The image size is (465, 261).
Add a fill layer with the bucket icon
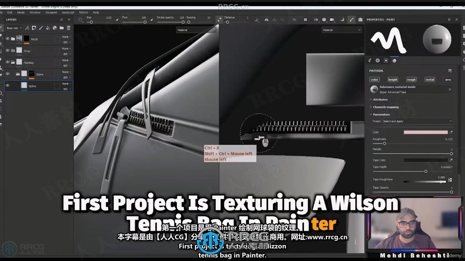[48, 28]
